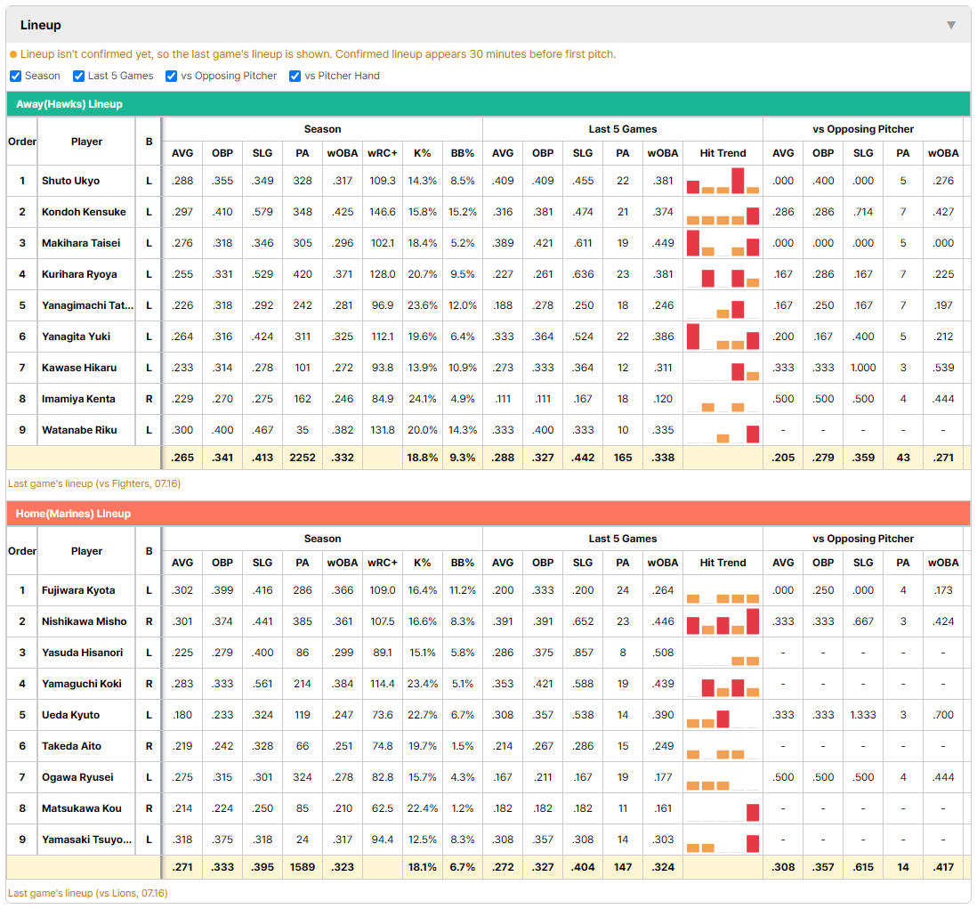977x909 pixels.
Task: Click Matsukawa Kou's hit trend bar
Action: [753, 812]
